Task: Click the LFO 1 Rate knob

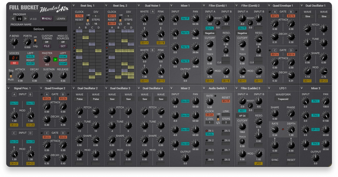Action: click(x=275, y=130)
